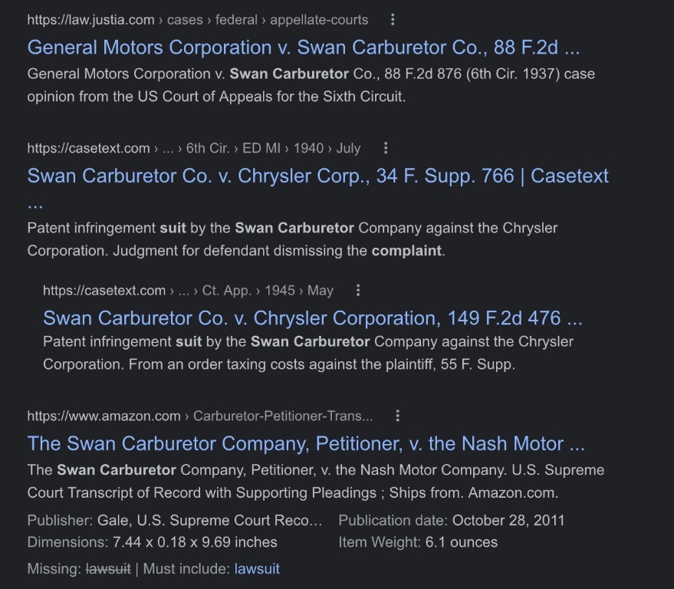
Task: Click the Publication date October 28, 2011 text
Action: tap(451, 521)
